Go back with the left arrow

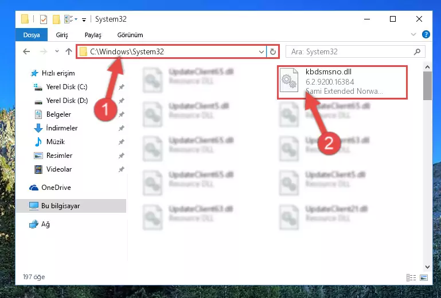point(26,51)
